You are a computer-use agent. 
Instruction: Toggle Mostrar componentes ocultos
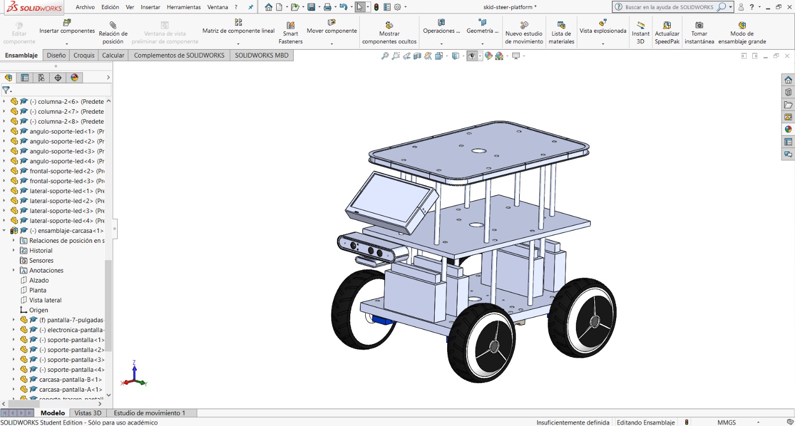[389, 25]
